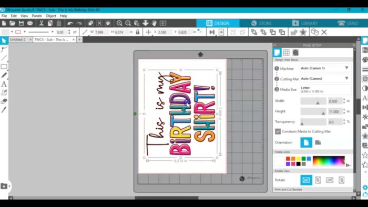
Task: Click the object Width W input field
Action: click(101, 32)
